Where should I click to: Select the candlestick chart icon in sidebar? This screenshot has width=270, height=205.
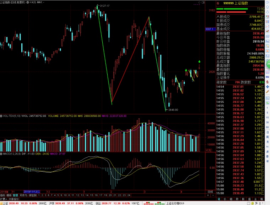pyautogui.click(x=268, y=31)
